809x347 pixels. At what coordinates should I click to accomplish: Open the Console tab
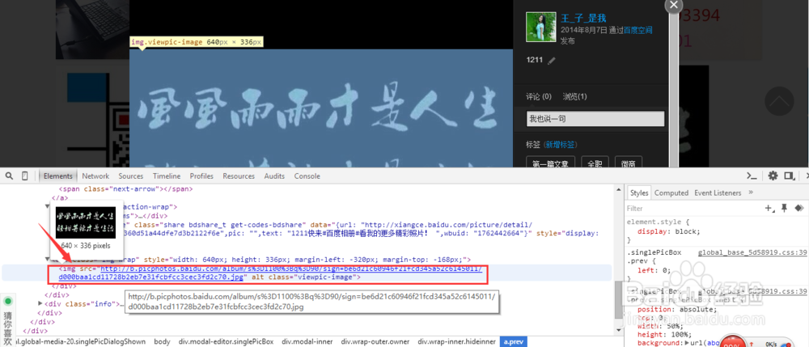pos(307,176)
